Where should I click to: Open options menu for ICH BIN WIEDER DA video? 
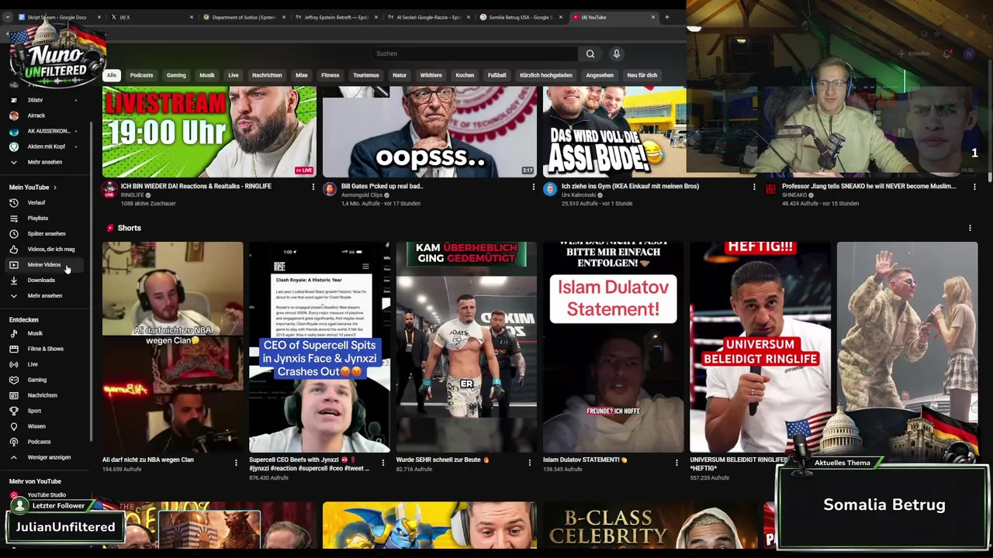tap(313, 187)
